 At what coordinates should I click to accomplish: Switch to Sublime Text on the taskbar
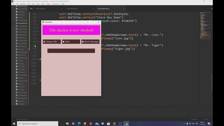click(x=114, y=124)
